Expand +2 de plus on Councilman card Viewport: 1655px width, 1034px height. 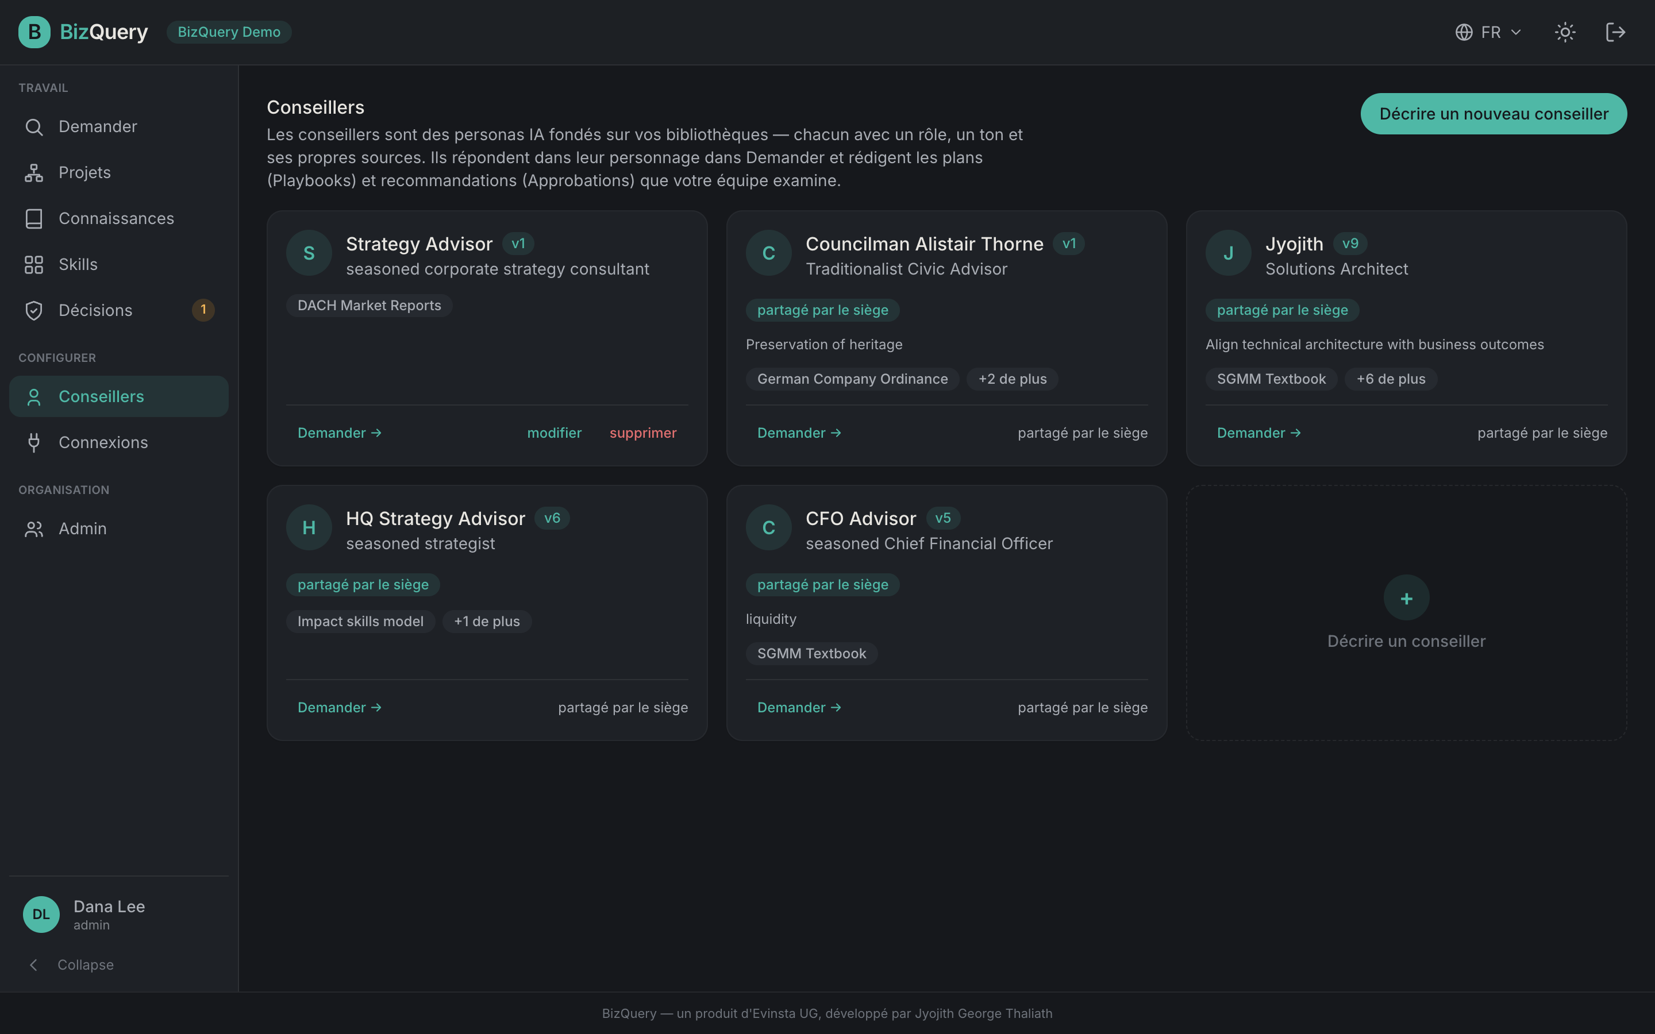pos(1012,379)
